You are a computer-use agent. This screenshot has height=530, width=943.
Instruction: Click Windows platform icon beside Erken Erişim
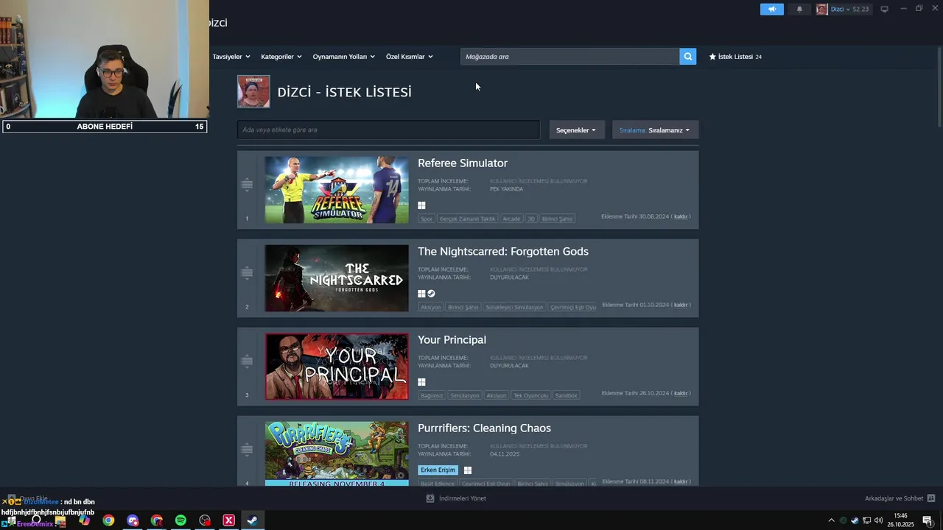tap(467, 470)
